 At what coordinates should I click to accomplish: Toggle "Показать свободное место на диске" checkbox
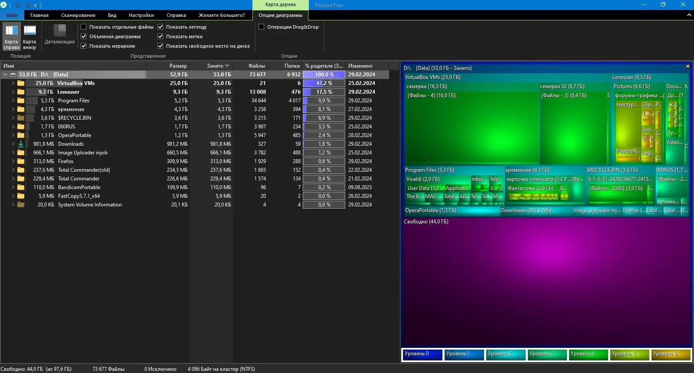pos(160,46)
